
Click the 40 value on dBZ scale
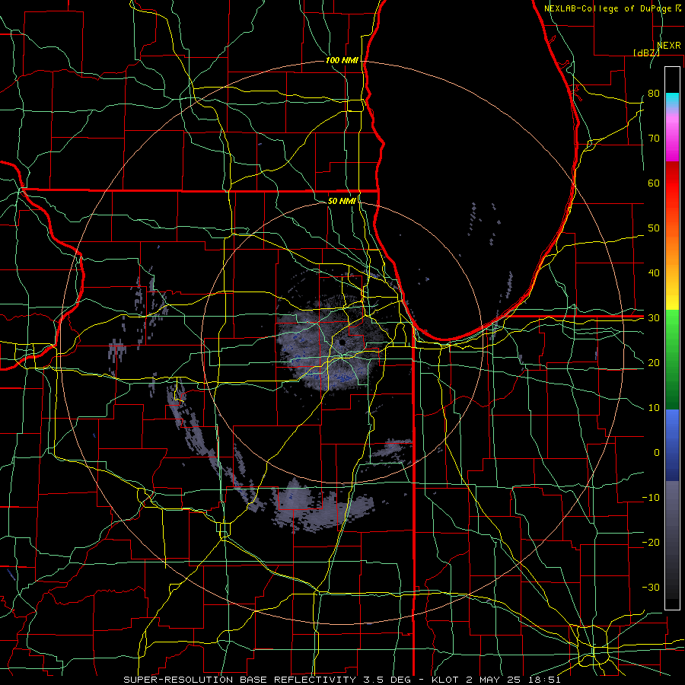(654, 273)
